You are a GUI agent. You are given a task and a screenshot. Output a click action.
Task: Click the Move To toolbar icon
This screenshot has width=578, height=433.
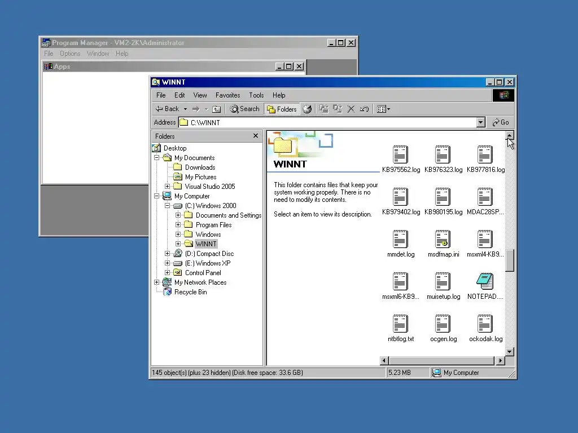pyautogui.click(x=324, y=109)
